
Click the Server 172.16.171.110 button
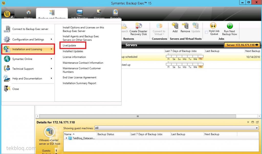(242, 45)
